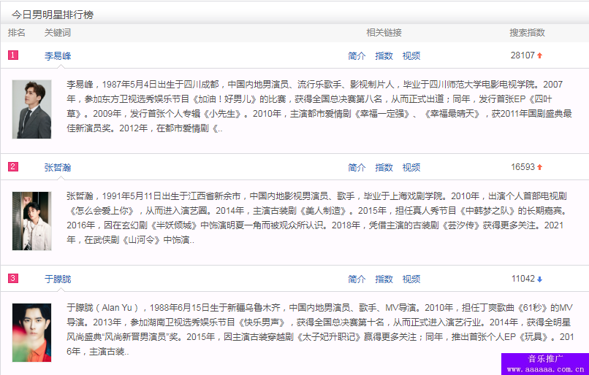Open 张哲瀚 keyword link
Viewport: 589px width, 375px height.
58,168
